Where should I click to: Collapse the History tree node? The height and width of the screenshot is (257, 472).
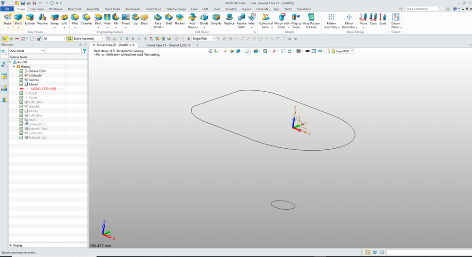tap(14, 67)
